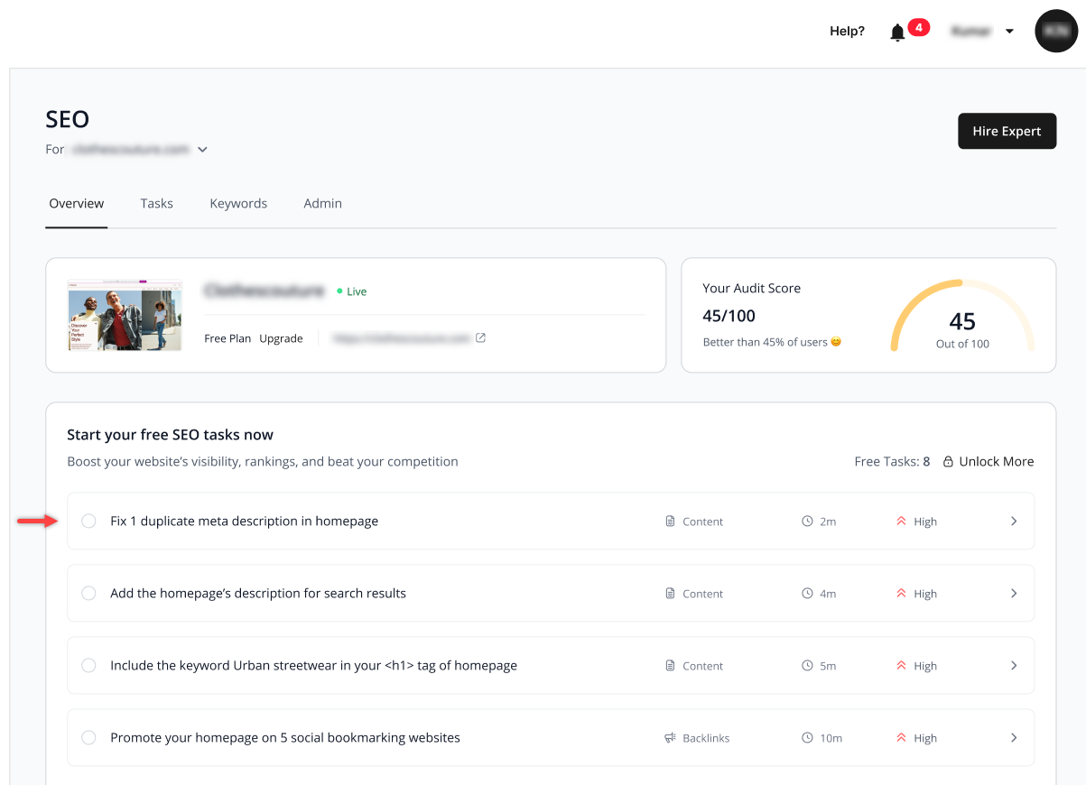Click the Content document icon in second task
Viewport: 1086px width, 785px height.
670,594
